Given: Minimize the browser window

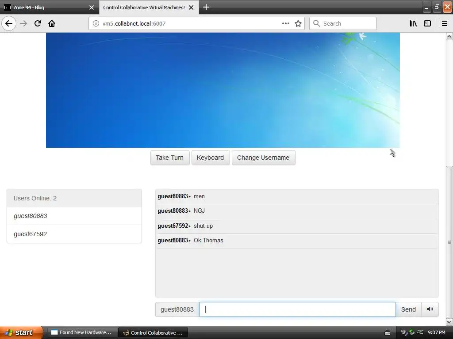Looking at the screenshot, I should tap(426, 7).
